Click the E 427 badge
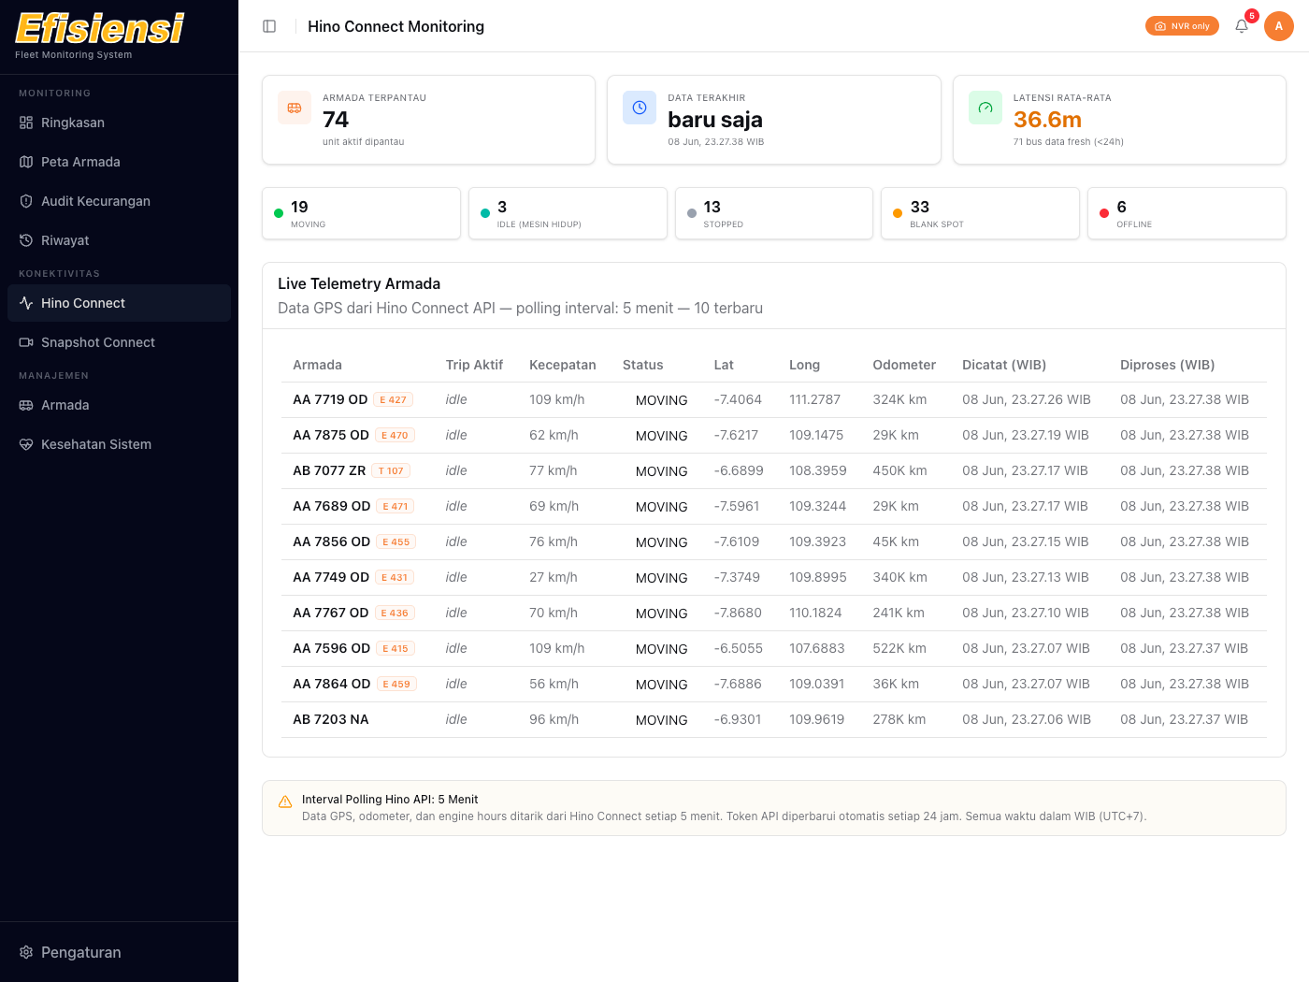This screenshot has width=1309, height=982. point(394,399)
